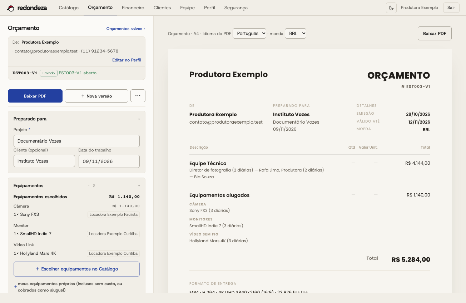Open Orçamentos salvos list
This screenshot has height=303, width=466.
pyautogui.click(x=126, y=29)
